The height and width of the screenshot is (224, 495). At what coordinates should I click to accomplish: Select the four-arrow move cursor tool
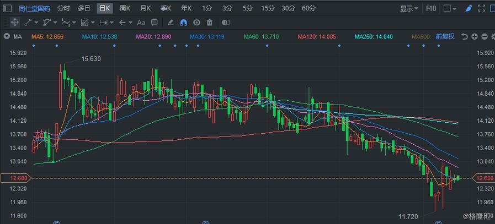pos(14,23)
